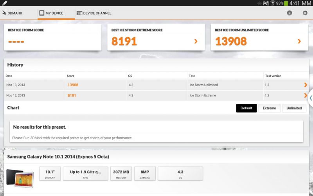Image resolution: width=313 pixels, height=196 pixels.
Task: Open settings gear icon
Action: (x=305, y=13)
